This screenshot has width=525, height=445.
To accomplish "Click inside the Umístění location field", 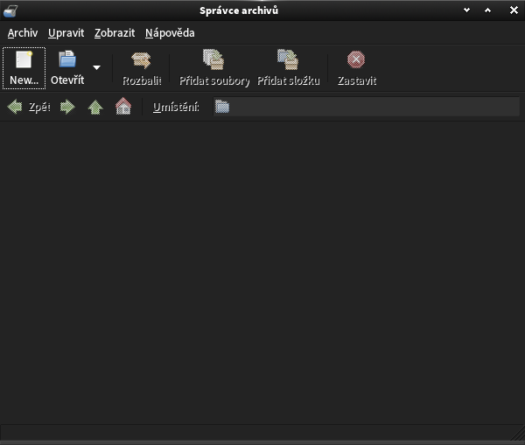I will click(366, 107).
